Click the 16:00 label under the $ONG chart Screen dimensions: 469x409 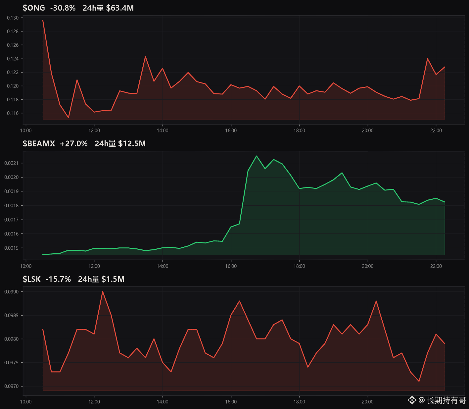click(x=231, y=130)
